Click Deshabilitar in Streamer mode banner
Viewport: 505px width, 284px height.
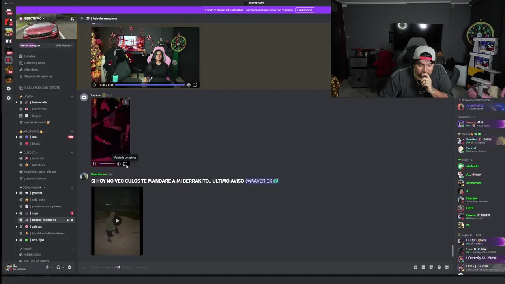tap(304, 10)
